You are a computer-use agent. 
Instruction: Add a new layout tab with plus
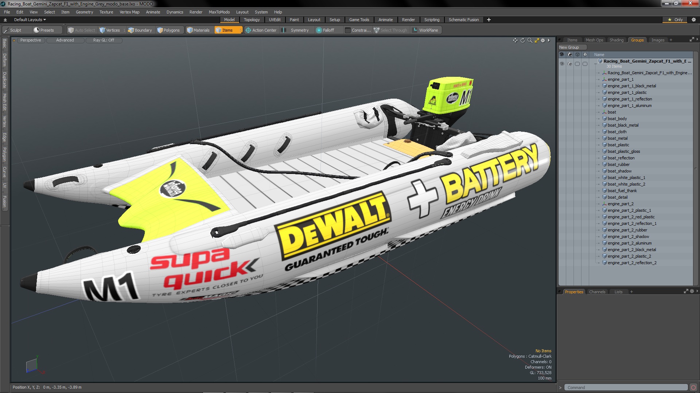pyautogui.click(x=489, y=20)
